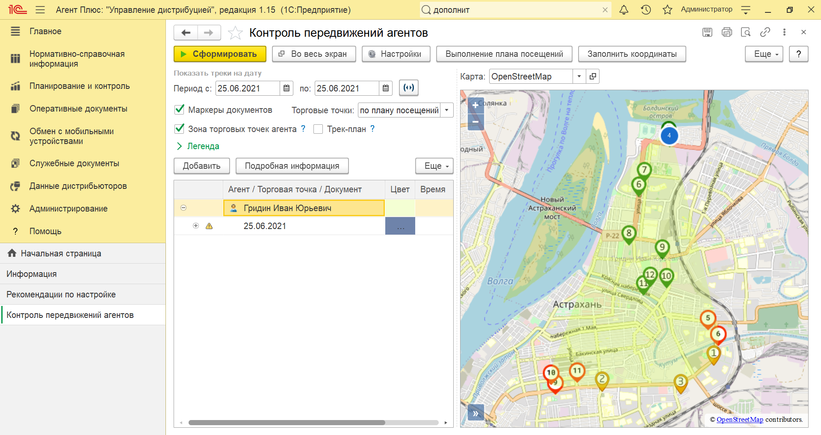Image resolution: width=821 pixels, height=435 pixels.
Task: Click Подробная информация button
Action: (292, 166)
